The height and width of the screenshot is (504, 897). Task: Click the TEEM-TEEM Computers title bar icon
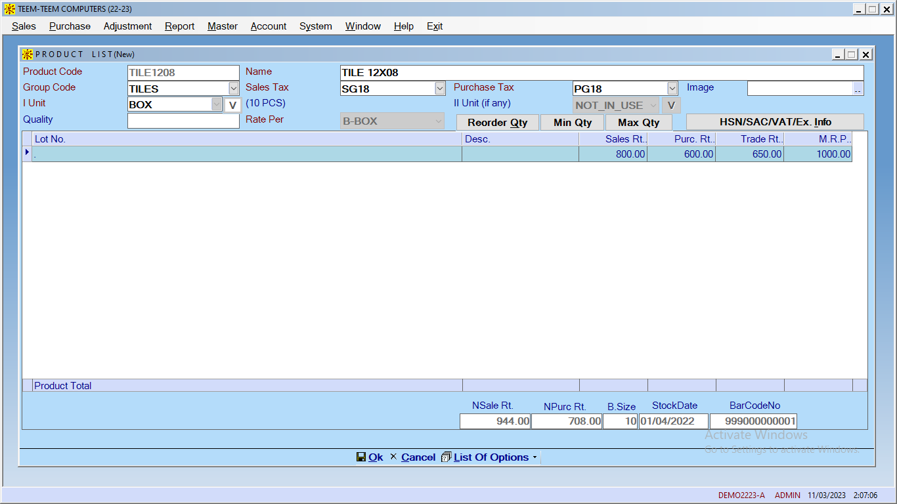pyautogui.click(x=10, y=9)
